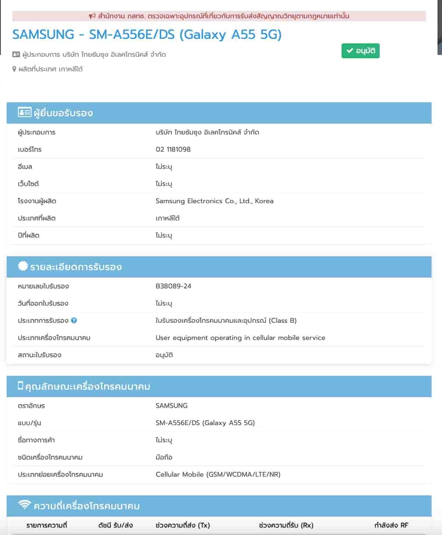Click the checkmark icon inside the green approval button
This screenshot has width=442, height=535.
[x=350, y=50]
